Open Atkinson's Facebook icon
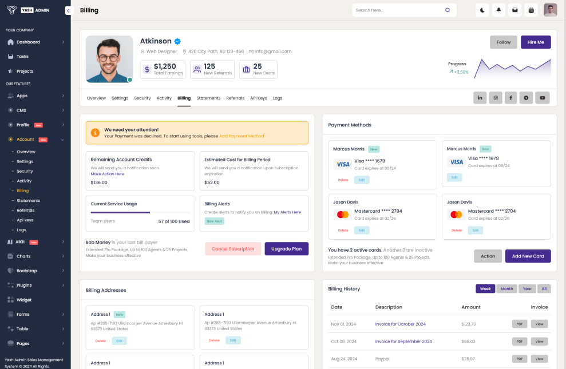This screenshot has width=566, height=369. point(510,98)
